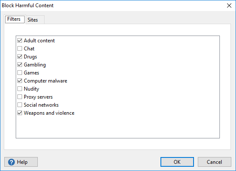236x171 pixels.
Task: Enable the Nudity filter
Action: pyautogui.click(x=20, y=89)
